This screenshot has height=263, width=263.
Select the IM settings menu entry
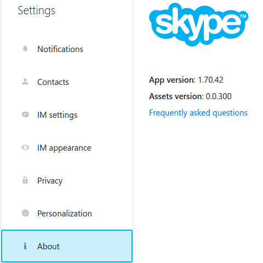67,115
